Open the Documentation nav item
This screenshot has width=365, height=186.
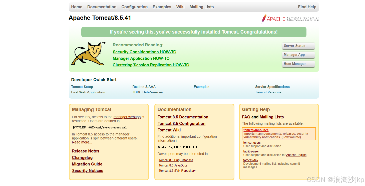pyautogui.click(x=102, y=7)
